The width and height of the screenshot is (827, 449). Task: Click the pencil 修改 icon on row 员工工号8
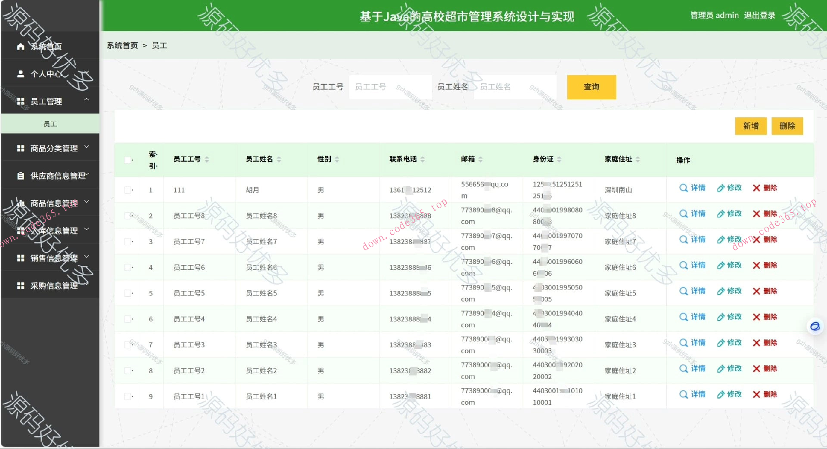(720, 213)
